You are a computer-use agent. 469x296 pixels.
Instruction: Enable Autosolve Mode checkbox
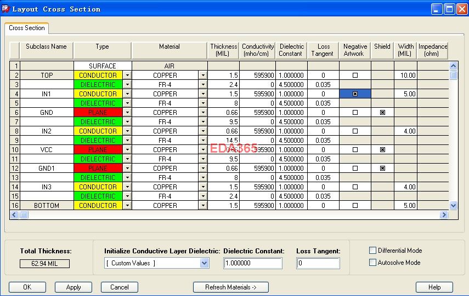(373, 263)
